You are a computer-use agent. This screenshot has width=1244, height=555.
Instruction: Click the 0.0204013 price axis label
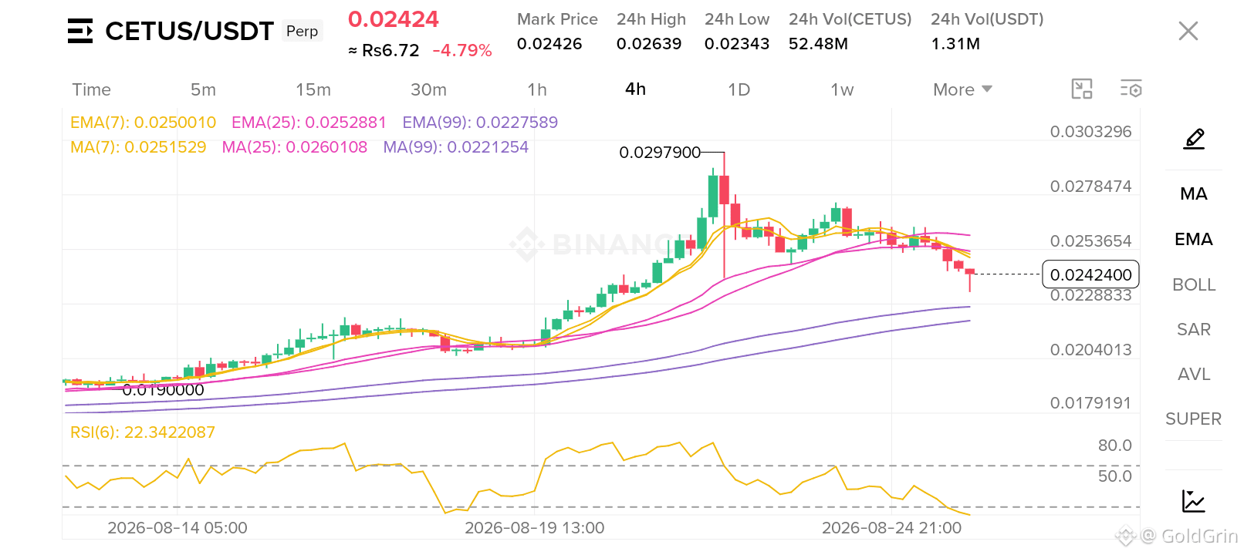point(1090,350)
